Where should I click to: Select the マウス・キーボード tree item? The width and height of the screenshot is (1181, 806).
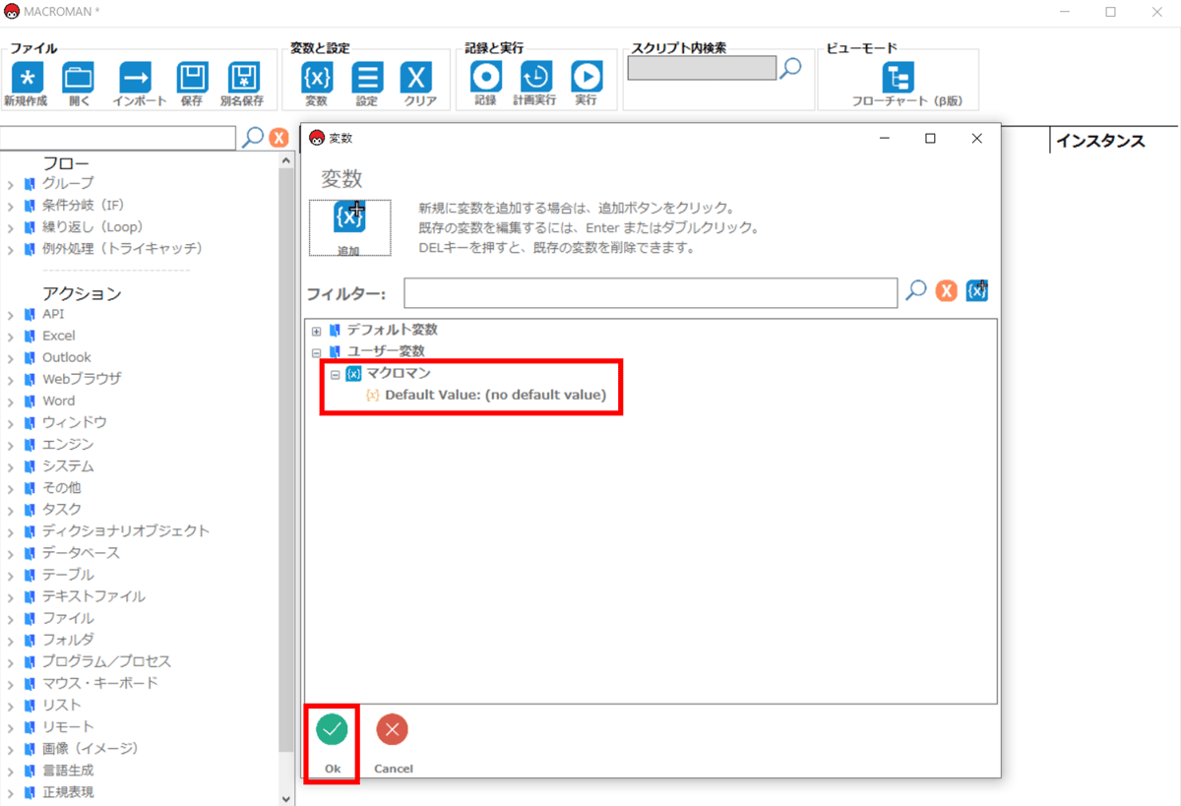coord(100,683)
